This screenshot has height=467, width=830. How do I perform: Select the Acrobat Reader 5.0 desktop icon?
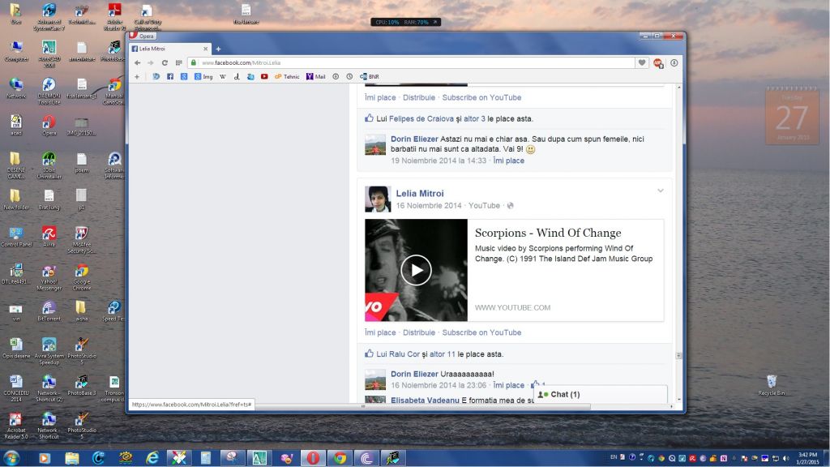(16, 426)
